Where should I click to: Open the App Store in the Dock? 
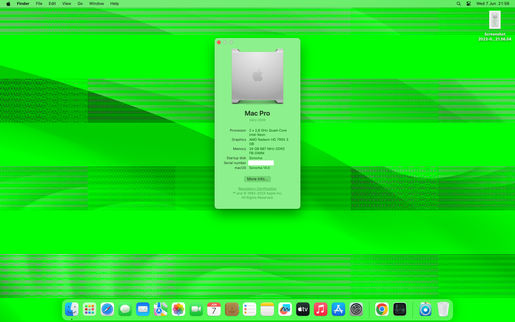pos(338,309)
